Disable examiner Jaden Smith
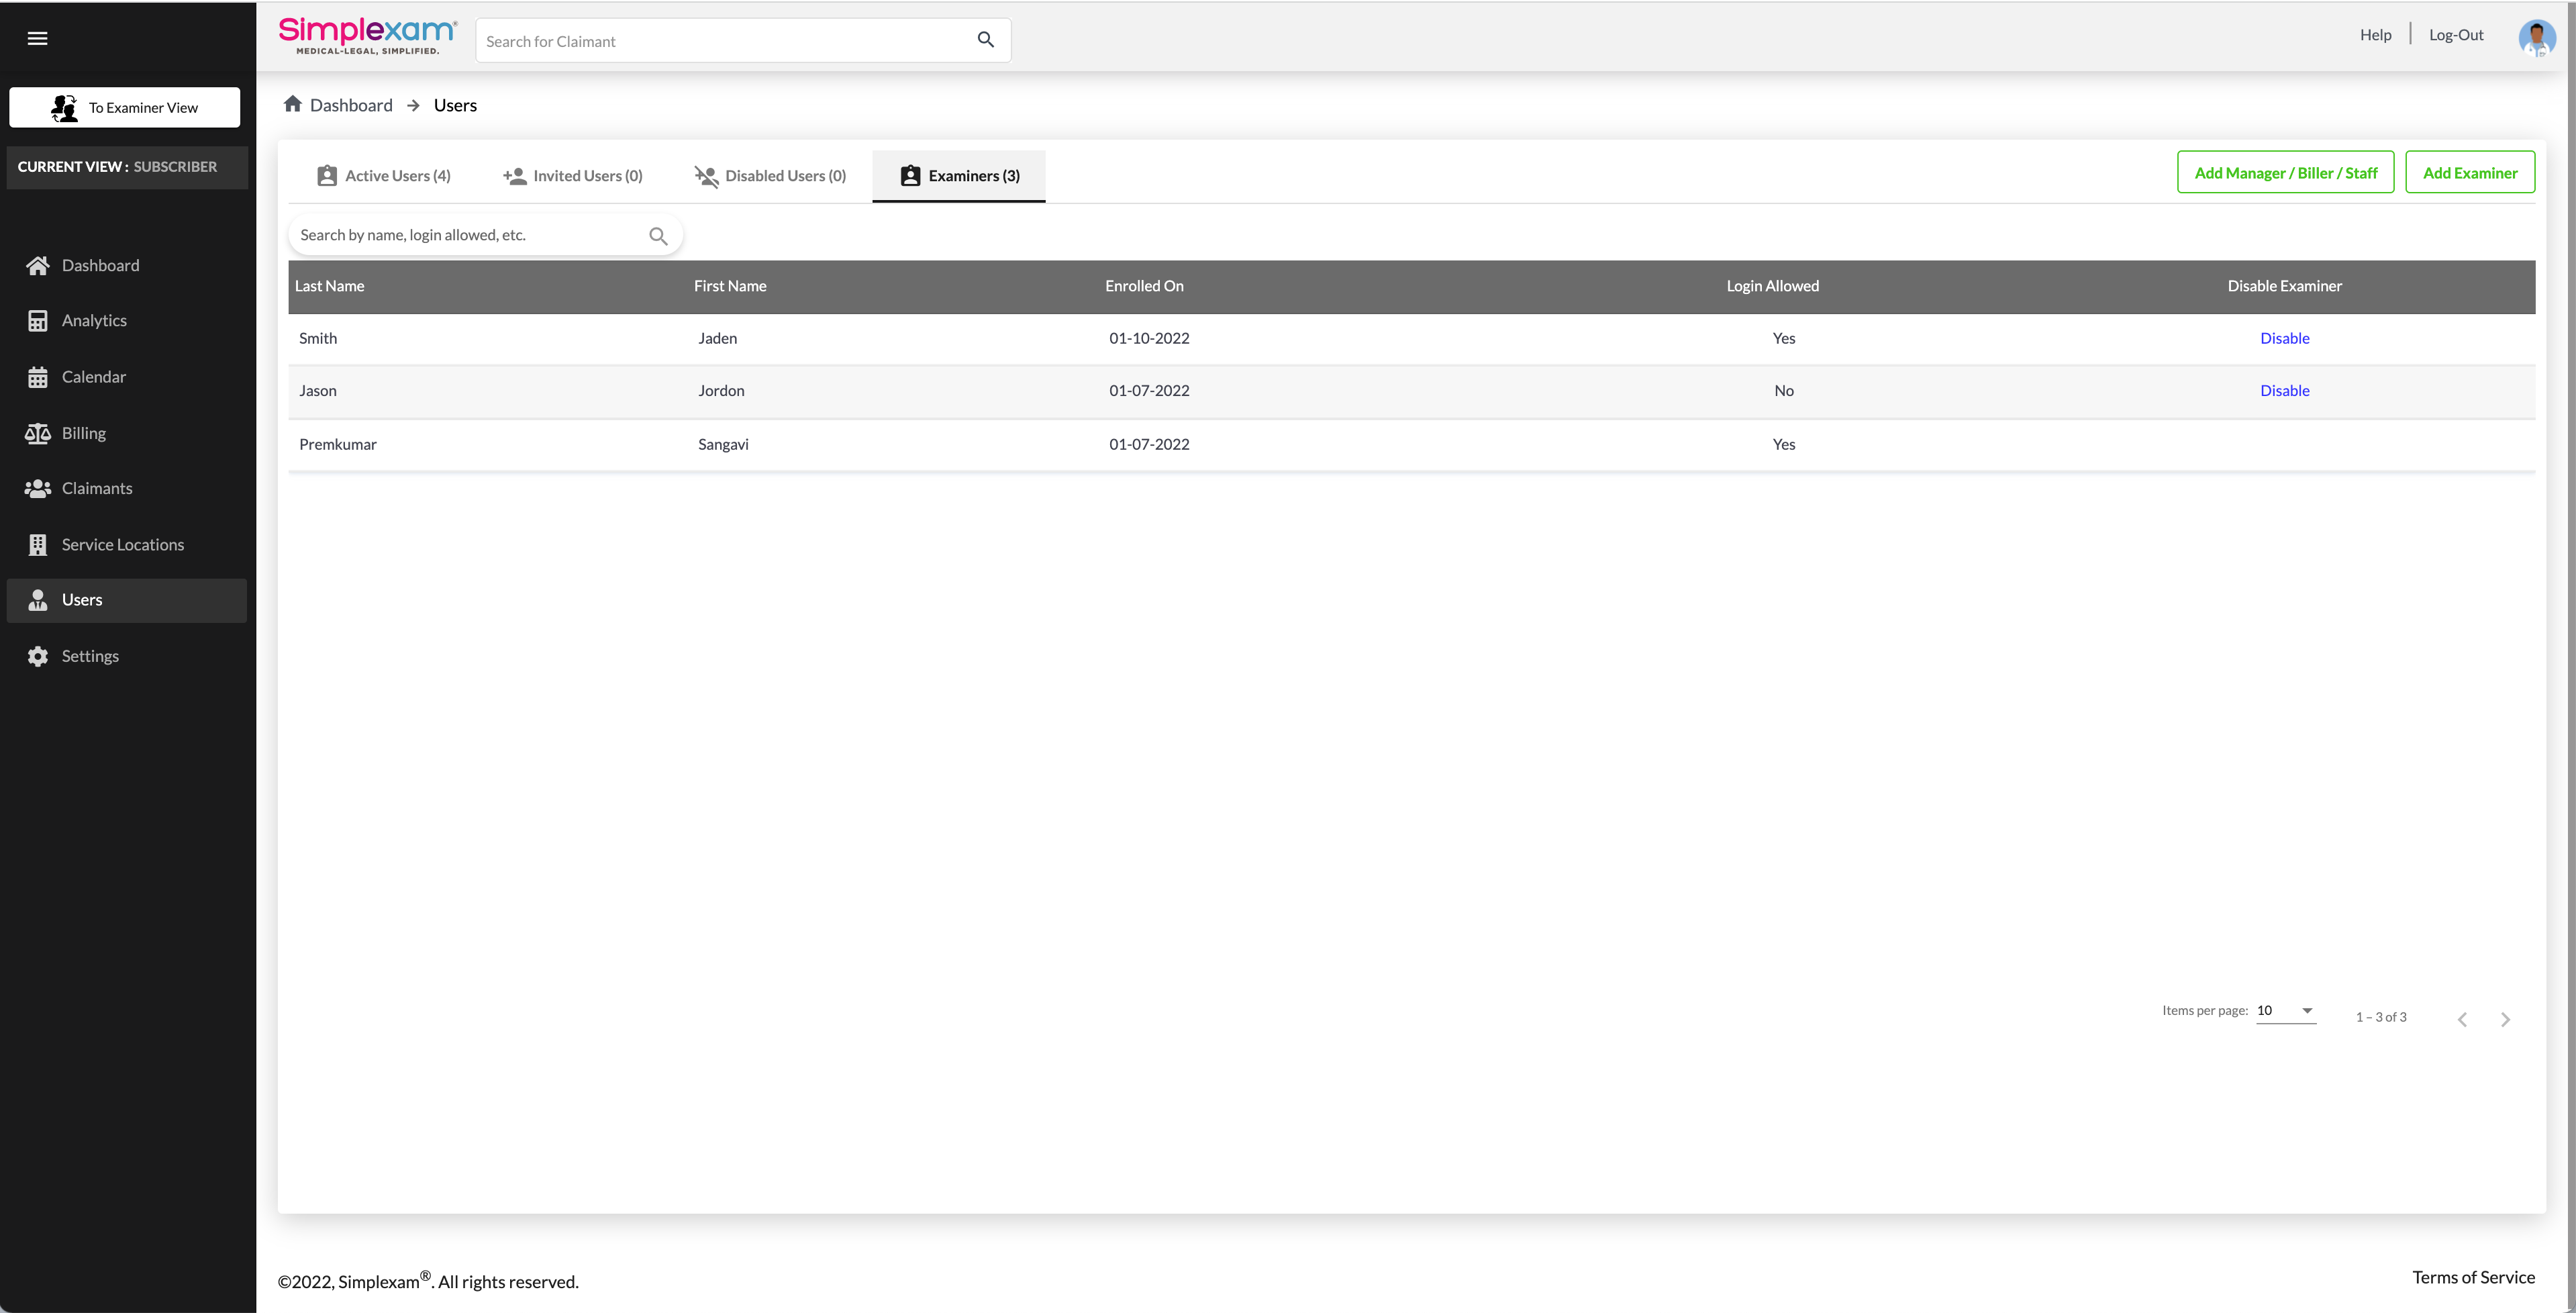This screenshot has height=1313, width=2576. tap(2284, 338)
